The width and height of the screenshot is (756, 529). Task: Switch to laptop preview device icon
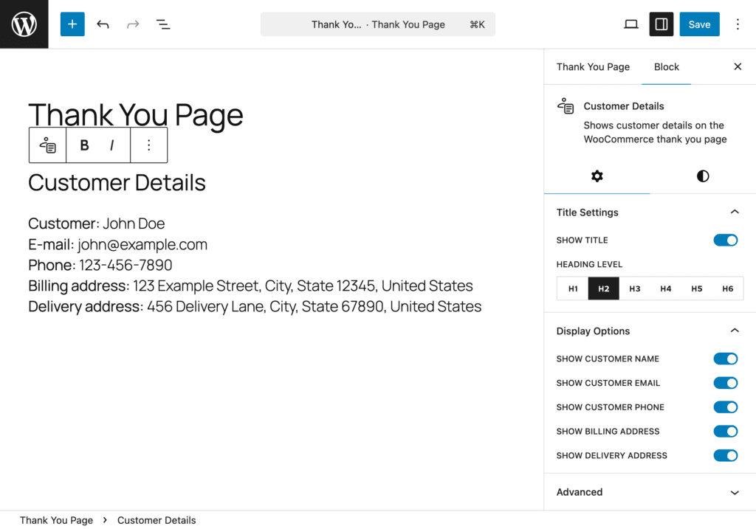click(x=630, y=24)
